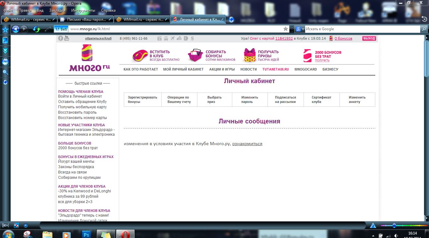Screen dimensions: 429x238
Task: Open the Справка menu
Action: (108, 10)
